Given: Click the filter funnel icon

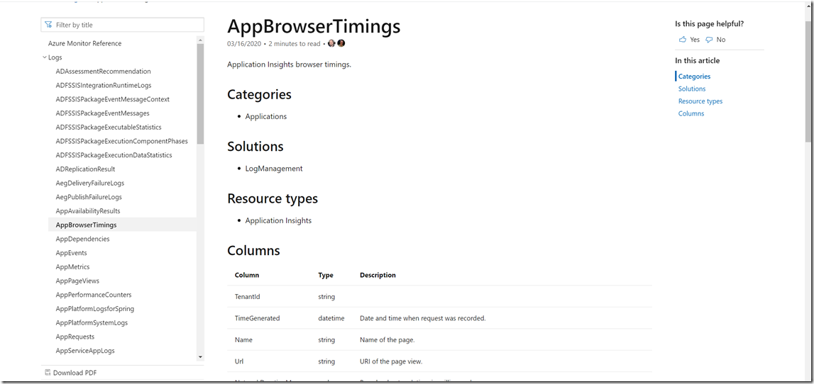Looking at the screenshot, I should [48, 25].
